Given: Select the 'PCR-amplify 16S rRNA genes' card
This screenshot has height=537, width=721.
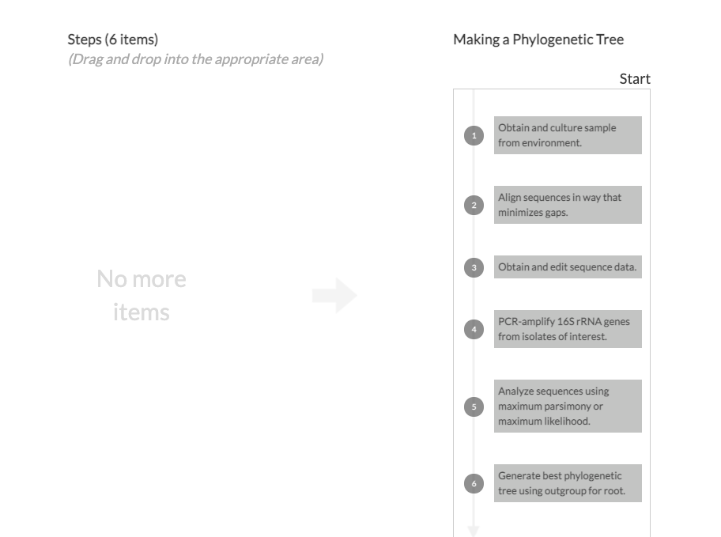Looking at the screenshot, I should [568, 329].
